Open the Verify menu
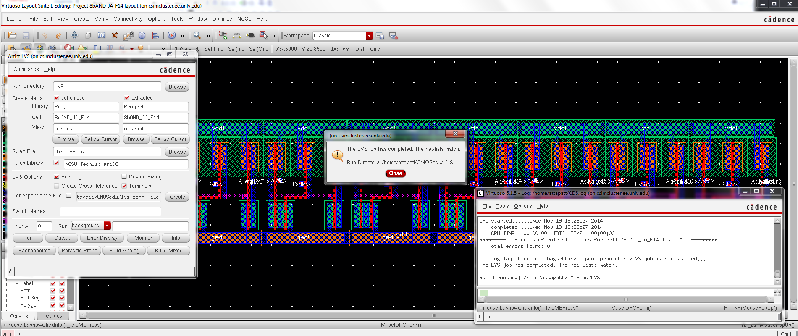The image size is (798, 336). 101,19
